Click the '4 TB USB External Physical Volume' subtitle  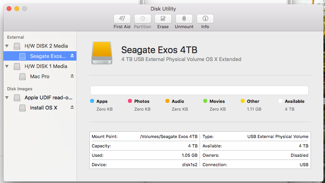pos(181,59)
